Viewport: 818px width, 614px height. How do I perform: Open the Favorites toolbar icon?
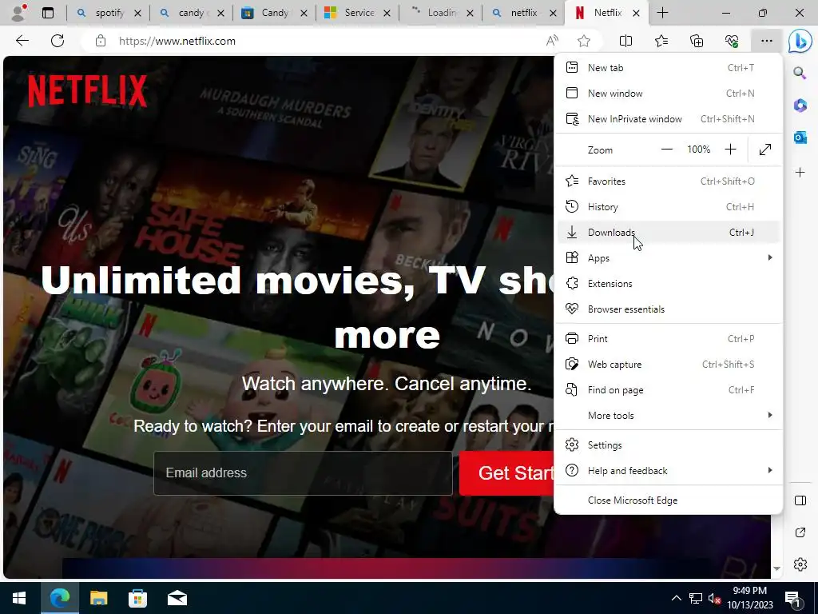(x=661, y=41)
